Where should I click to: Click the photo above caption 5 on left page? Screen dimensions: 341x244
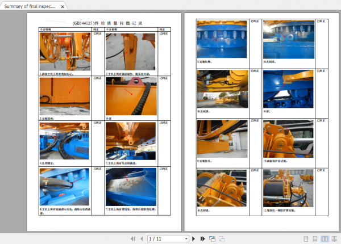click(131, 141)
